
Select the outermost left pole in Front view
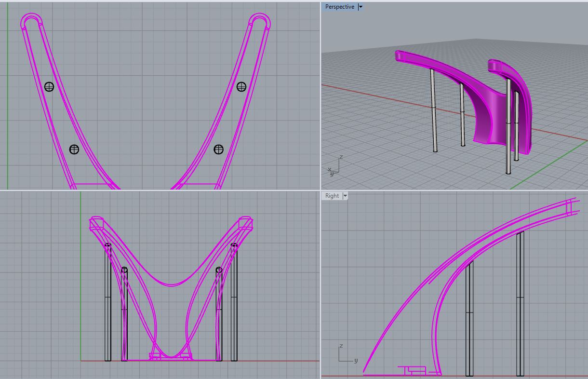point(108,302)
